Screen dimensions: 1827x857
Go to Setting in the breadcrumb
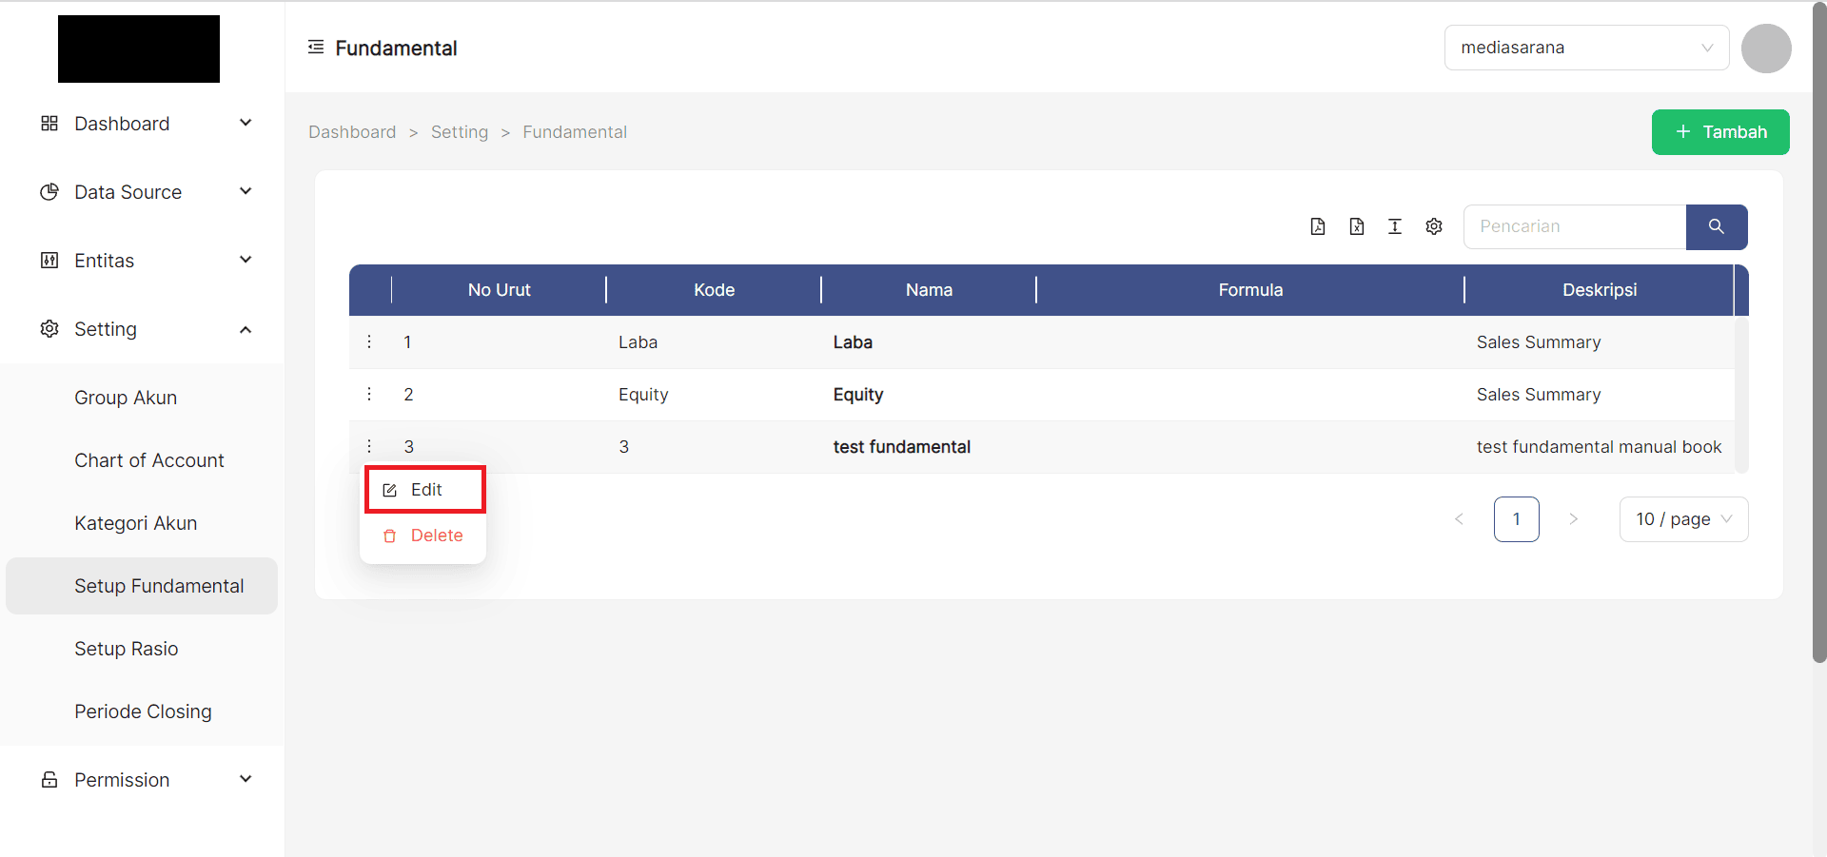coord(459,132)
